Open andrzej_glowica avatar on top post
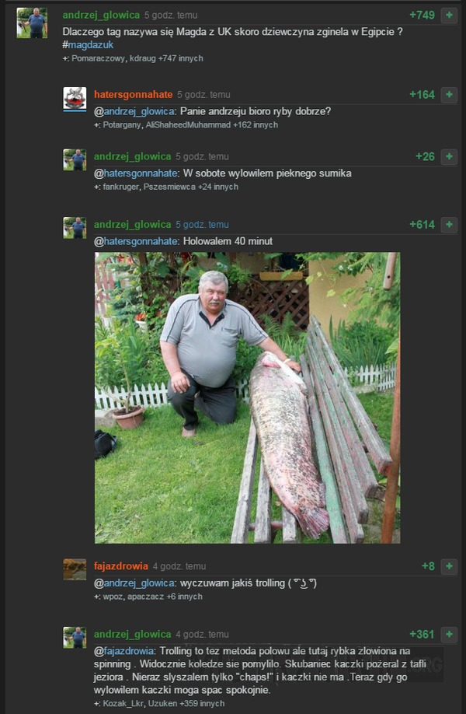The width and height of the screenshot is (466, 714). 32,23
